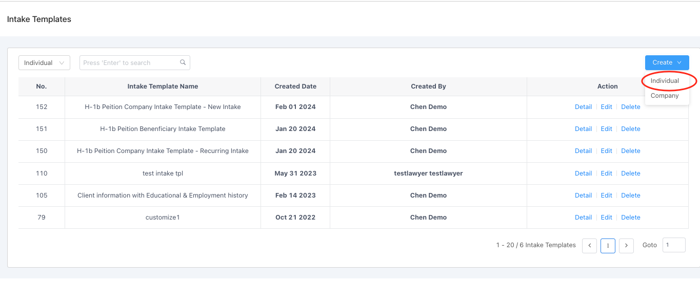Go to previous page arrow

pyautogui.click(x=589, y=246)
